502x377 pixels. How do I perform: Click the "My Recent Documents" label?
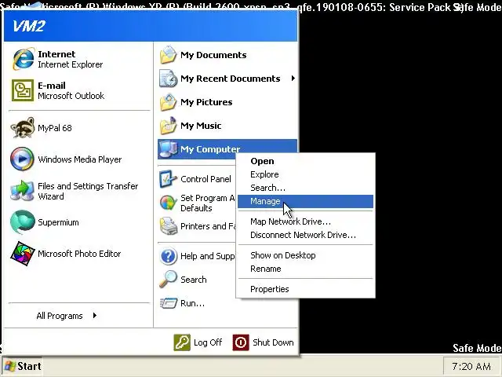click(x=231, y=79)
